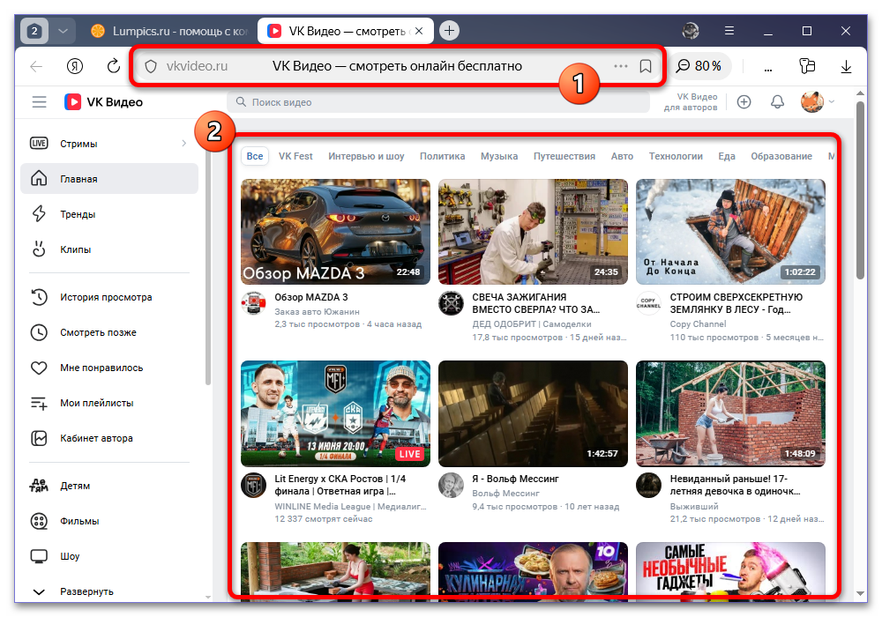
Task: Switch to the Lumpics.ru tab
Action: pyautogui.click(x=169, y=31)
